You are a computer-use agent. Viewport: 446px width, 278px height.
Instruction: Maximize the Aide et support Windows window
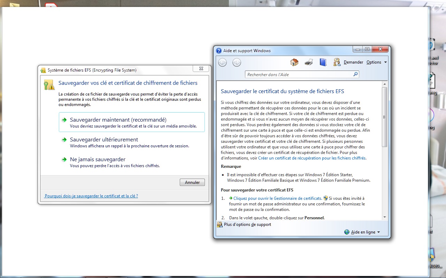tap(367, 49)
